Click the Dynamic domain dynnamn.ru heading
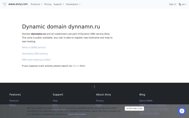This screenshot has height=118, width=189. pos(61,26)
